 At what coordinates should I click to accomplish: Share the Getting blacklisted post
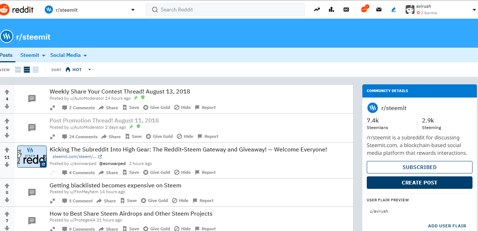coord(106,201)
